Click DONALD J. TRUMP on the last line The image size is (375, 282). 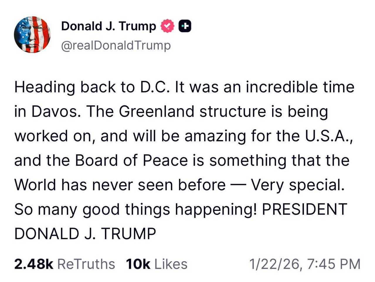tap(85, 234)
